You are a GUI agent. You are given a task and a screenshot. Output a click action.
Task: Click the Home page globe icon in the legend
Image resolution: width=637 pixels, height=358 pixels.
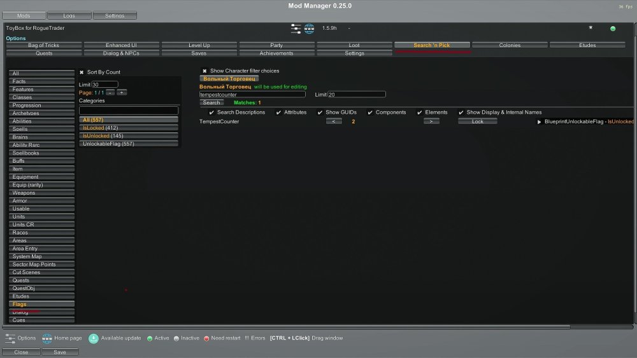click(47, 338)
